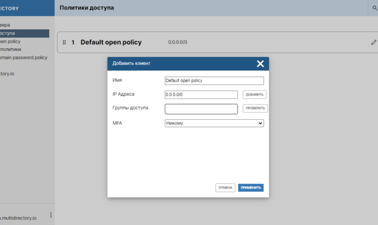Image resolution: width=378 pixels, height=225 pixels.
Task: Click the Группы доступа input field
Action: pyautogui.click(x=201, y=109)
